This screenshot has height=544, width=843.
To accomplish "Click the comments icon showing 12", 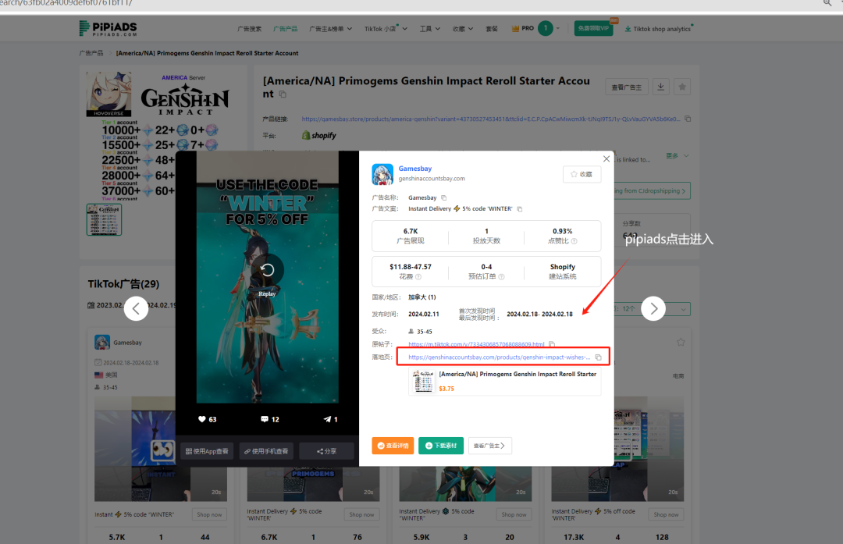I will click(265, 419).
